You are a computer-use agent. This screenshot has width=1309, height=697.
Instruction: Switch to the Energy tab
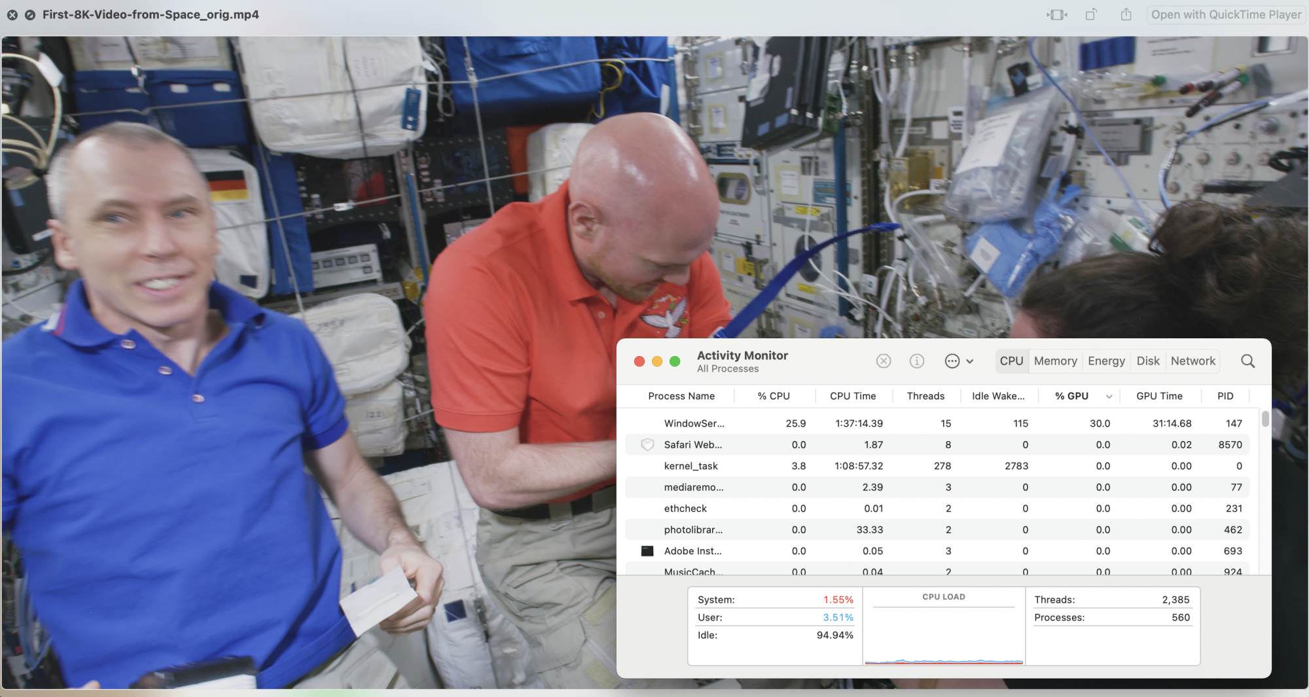(x=1106, y=361)
